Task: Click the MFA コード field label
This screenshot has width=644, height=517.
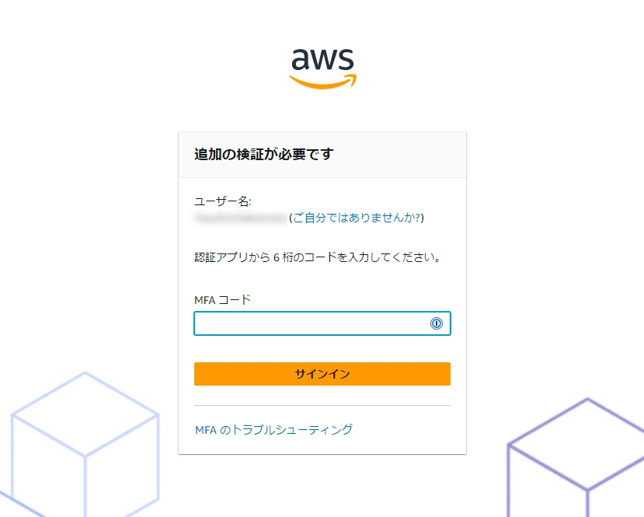Action: click(222, 300)
